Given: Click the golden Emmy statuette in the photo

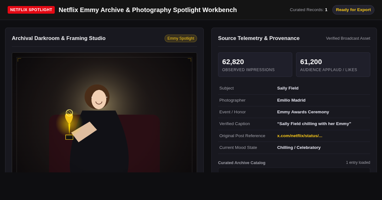Looking at the screenshot, I should pos(69,124).
